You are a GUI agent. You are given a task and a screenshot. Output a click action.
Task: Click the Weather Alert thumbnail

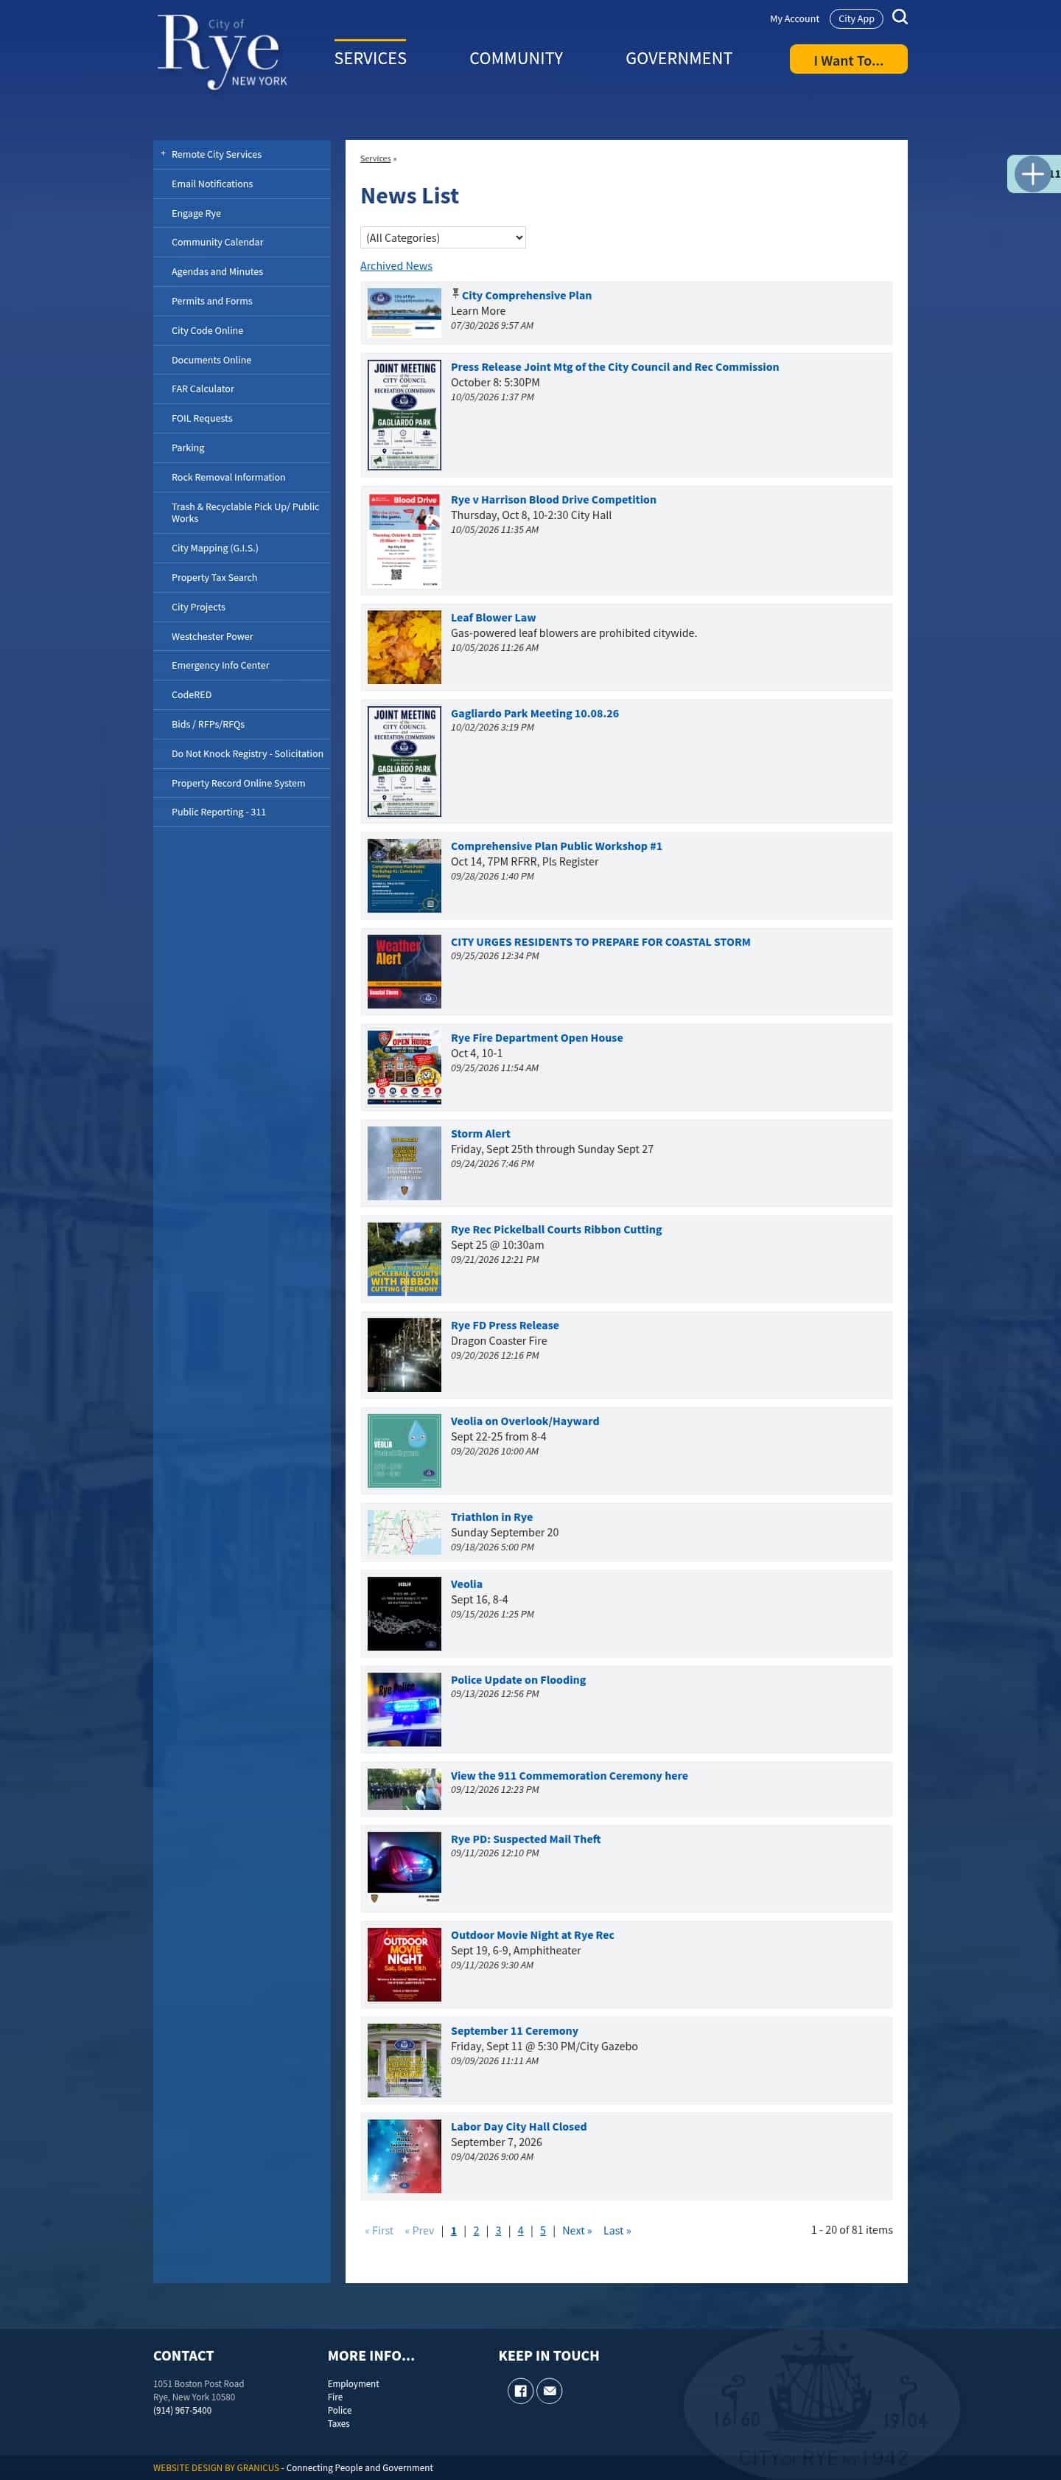pyautogui.click(x=404, y=972)
